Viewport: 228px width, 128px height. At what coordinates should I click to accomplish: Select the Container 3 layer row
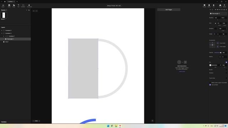(x=15, y=31)
